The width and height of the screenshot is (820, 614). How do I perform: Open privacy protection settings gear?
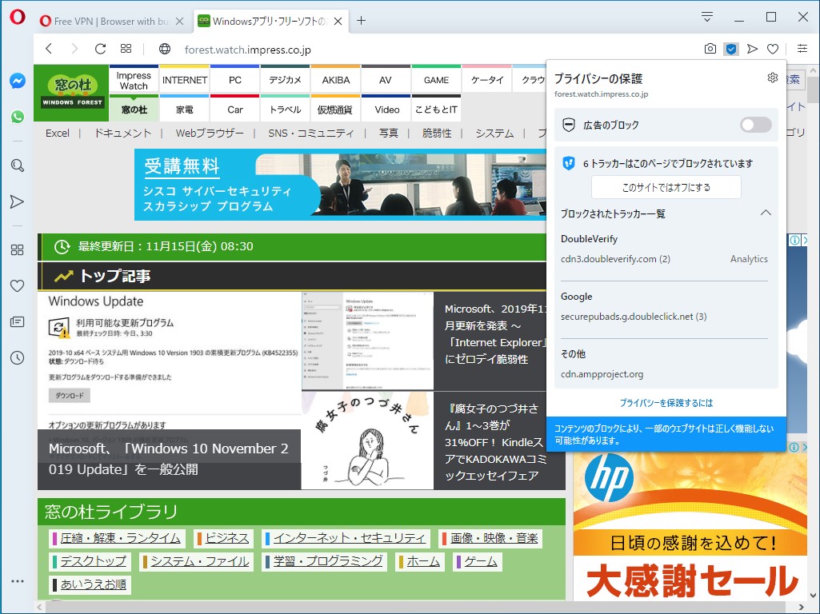click(772, 78)
